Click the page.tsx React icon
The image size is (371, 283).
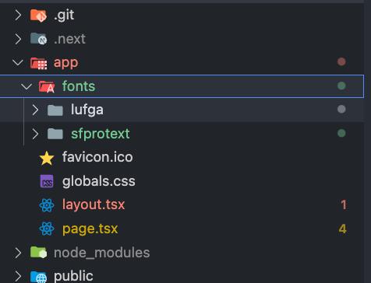[x=47, y=229]
